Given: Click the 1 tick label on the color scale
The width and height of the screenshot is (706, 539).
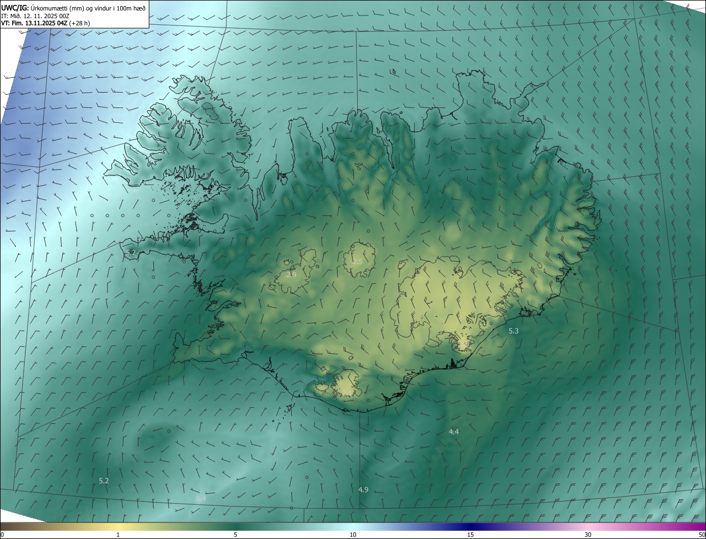Looking at the screenshot, I should (x=118, y=535).
